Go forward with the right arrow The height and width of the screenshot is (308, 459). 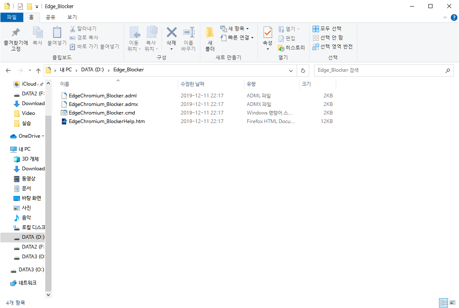tap(20, 70)
